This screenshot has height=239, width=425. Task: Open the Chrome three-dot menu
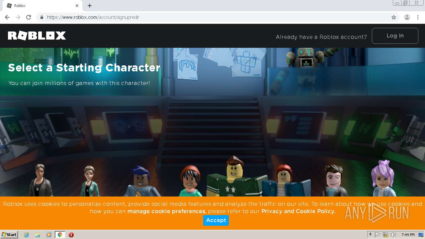[418, 17]
